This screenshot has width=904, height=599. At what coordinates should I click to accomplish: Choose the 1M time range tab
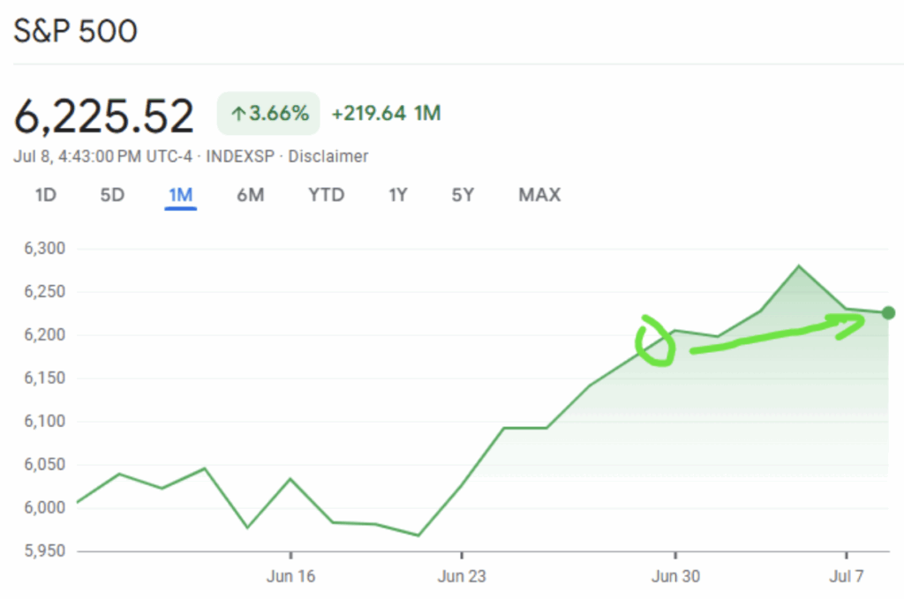pos(180,195)
